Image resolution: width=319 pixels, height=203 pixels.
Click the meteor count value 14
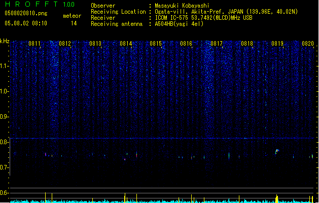[x=74, y=23]
